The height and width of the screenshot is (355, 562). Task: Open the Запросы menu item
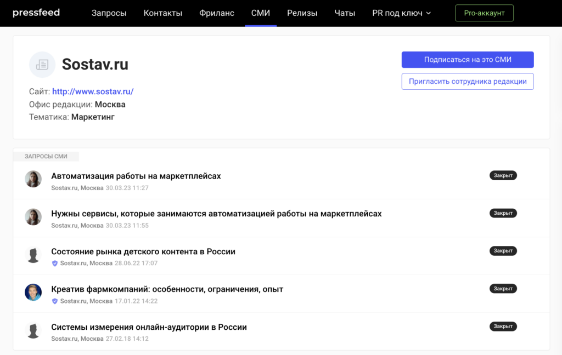(109, 13)
